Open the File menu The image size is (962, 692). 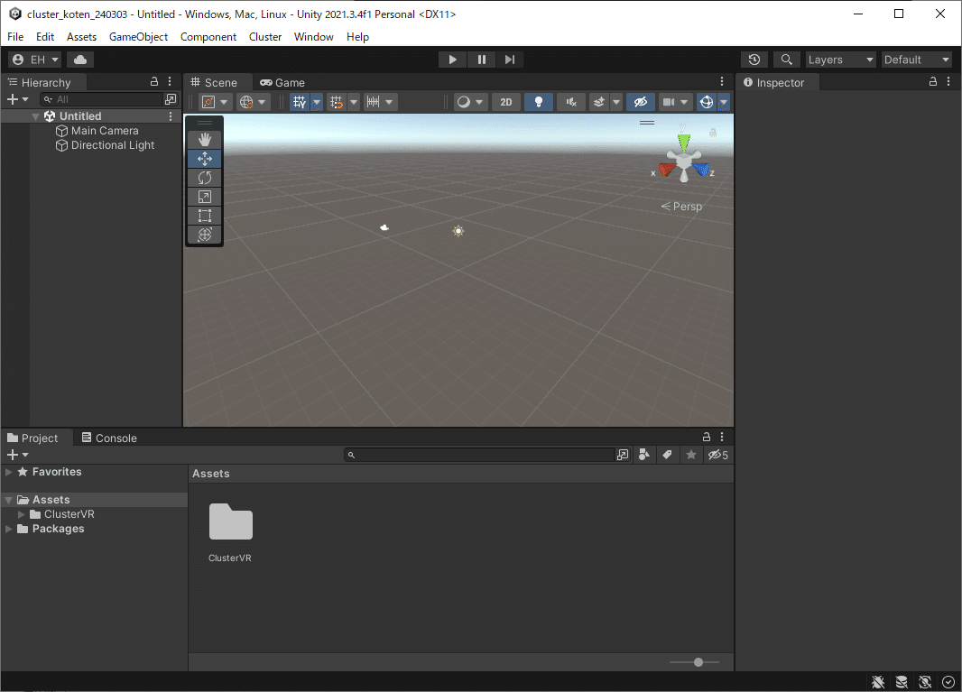tap(15, 37)
